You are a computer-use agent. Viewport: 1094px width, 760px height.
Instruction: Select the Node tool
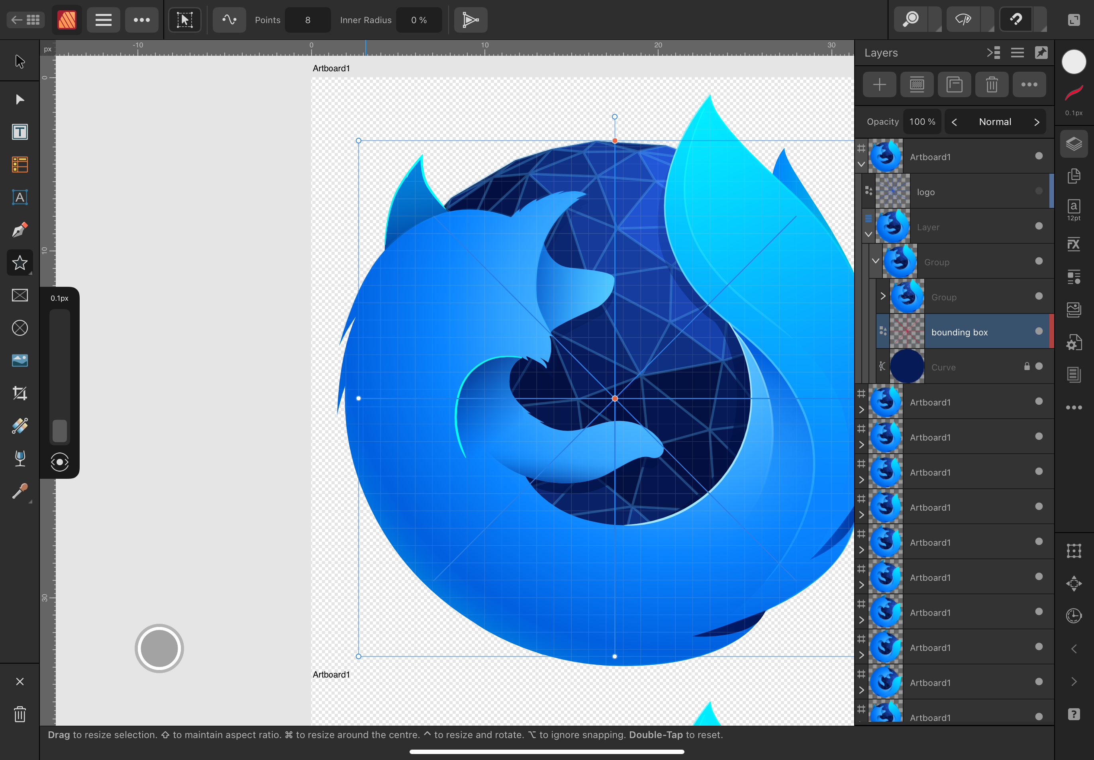tap(20, 99)
